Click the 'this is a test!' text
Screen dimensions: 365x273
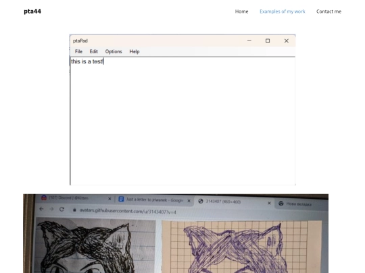coord(87,61)
